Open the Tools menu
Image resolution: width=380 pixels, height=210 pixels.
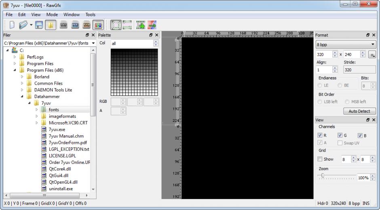pyautogui.click(x=90, y=15)
